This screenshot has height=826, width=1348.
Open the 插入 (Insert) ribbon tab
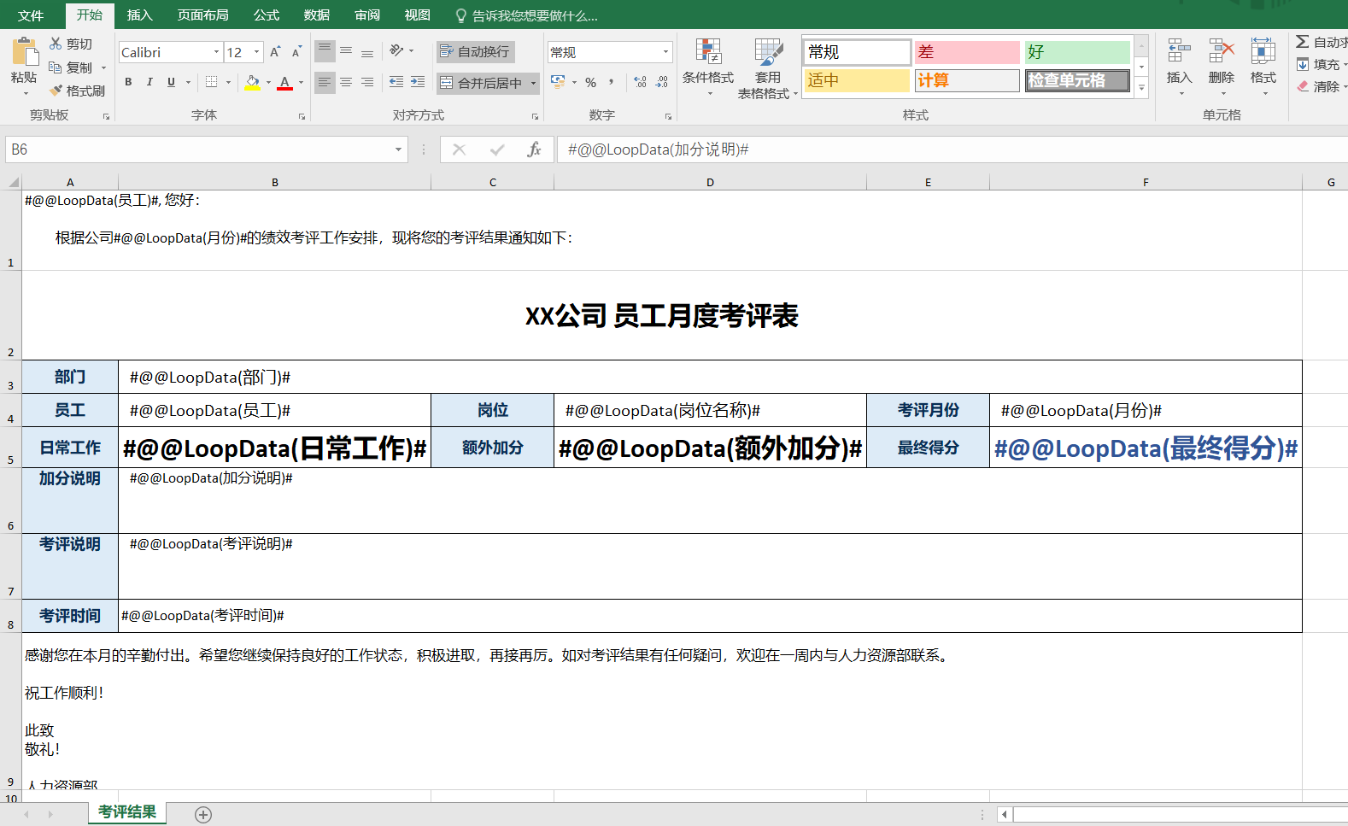coord(139,15)
